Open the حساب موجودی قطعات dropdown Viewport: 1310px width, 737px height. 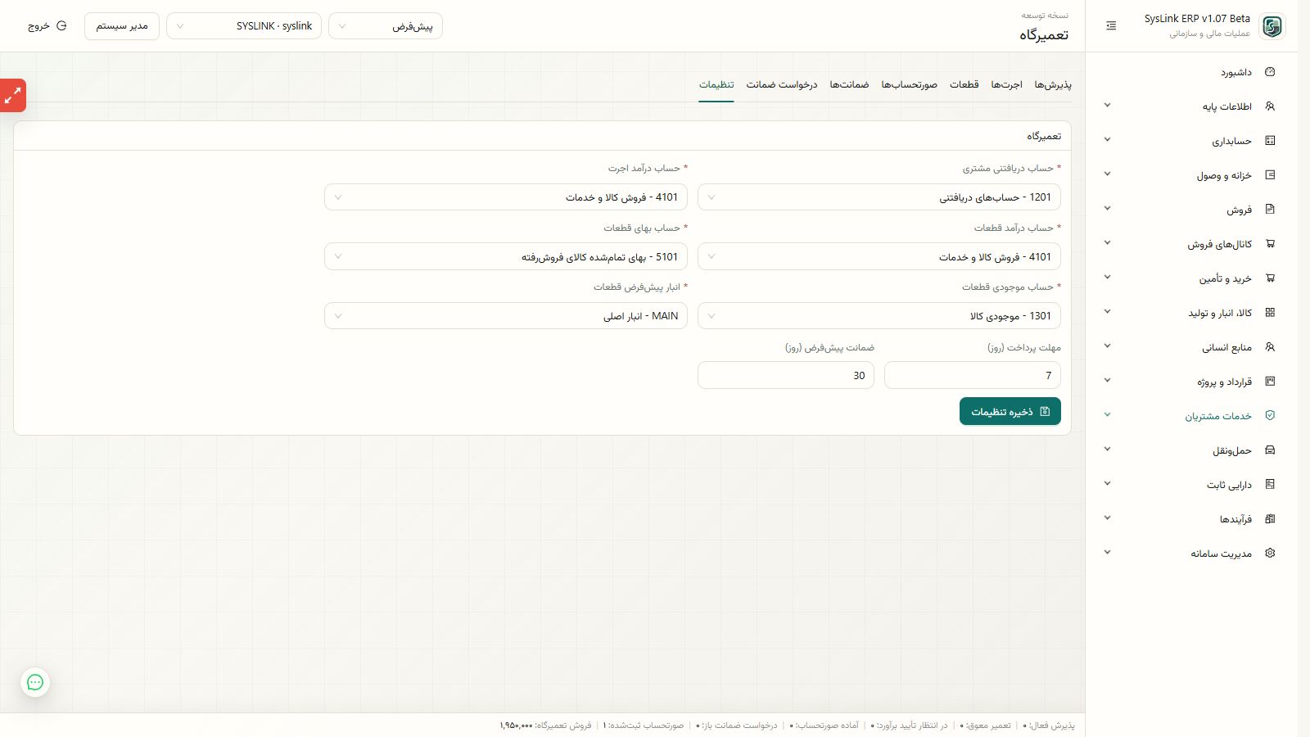pos(879,316)
